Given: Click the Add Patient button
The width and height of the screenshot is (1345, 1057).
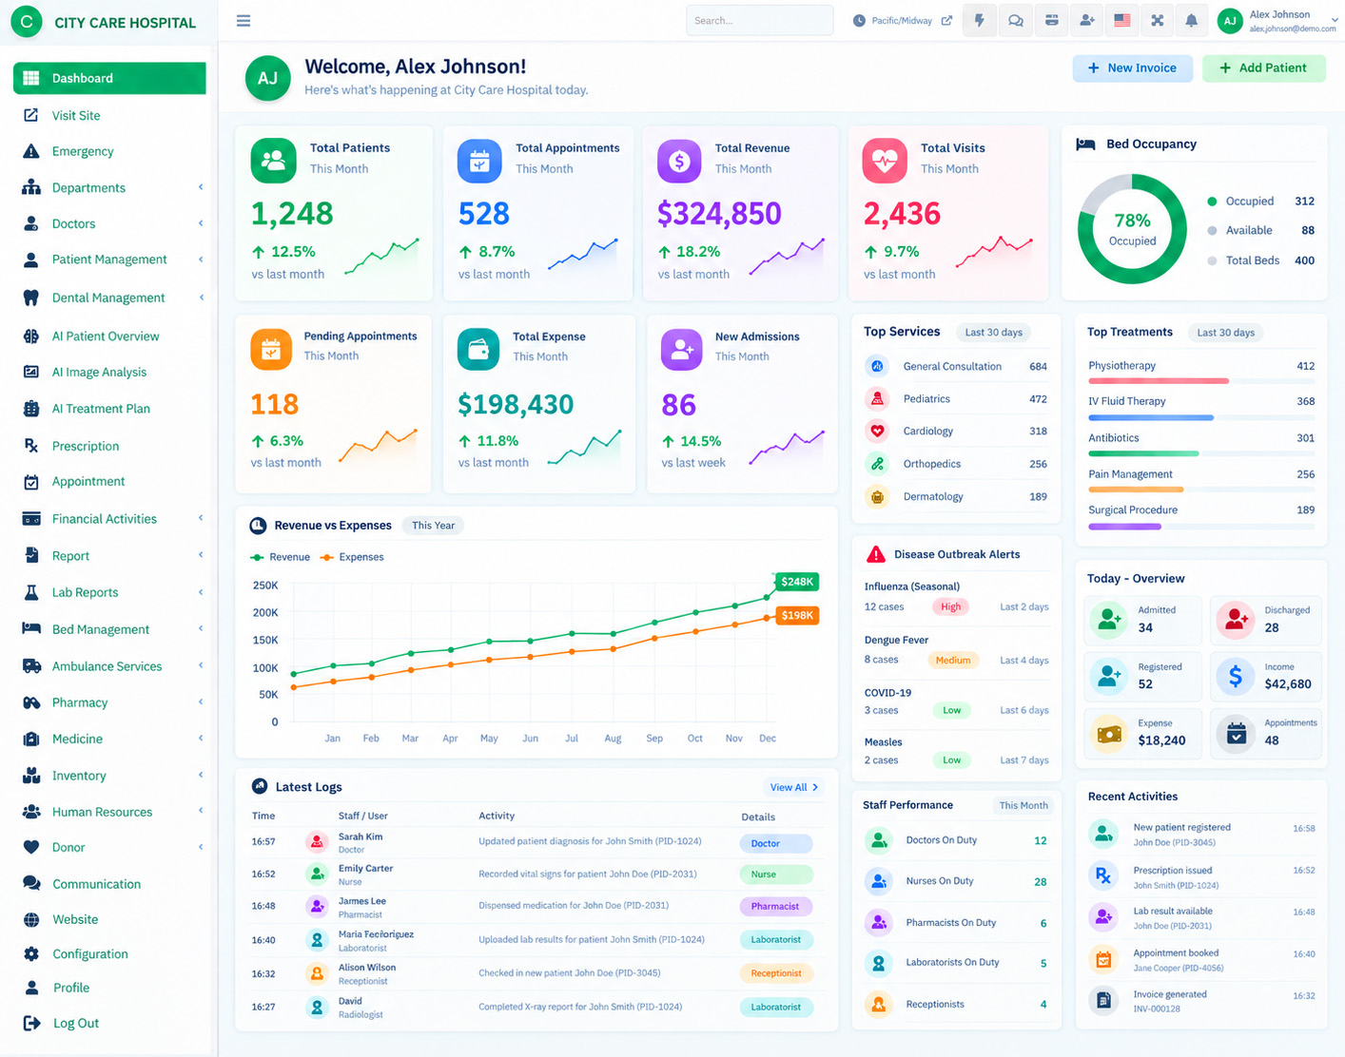Looking at the screenshot, I should (1263, 68).
